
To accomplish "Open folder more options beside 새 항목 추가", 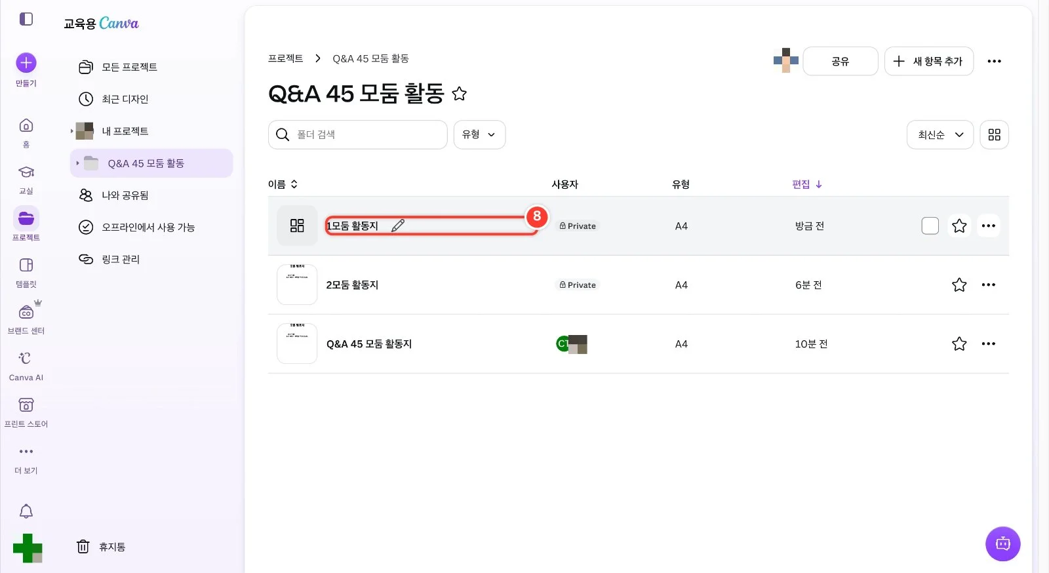I will [x=995, y=61].
